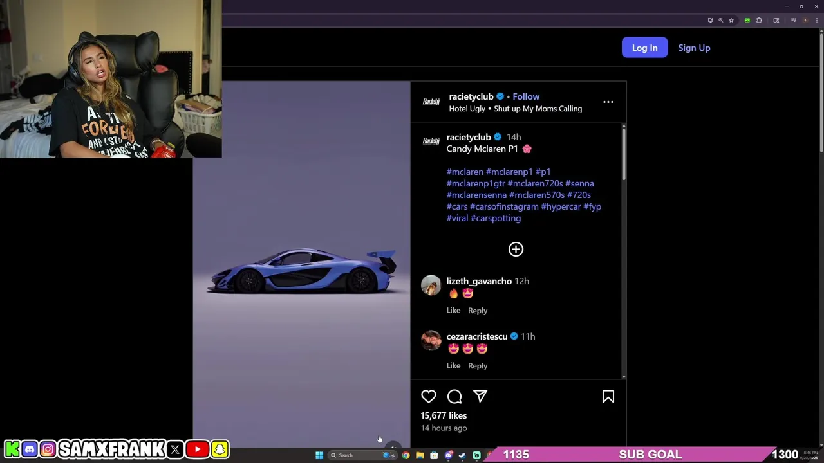Load more comments with the plus circle
Viewport: 824px width, 463px height.
pos(516,250)
